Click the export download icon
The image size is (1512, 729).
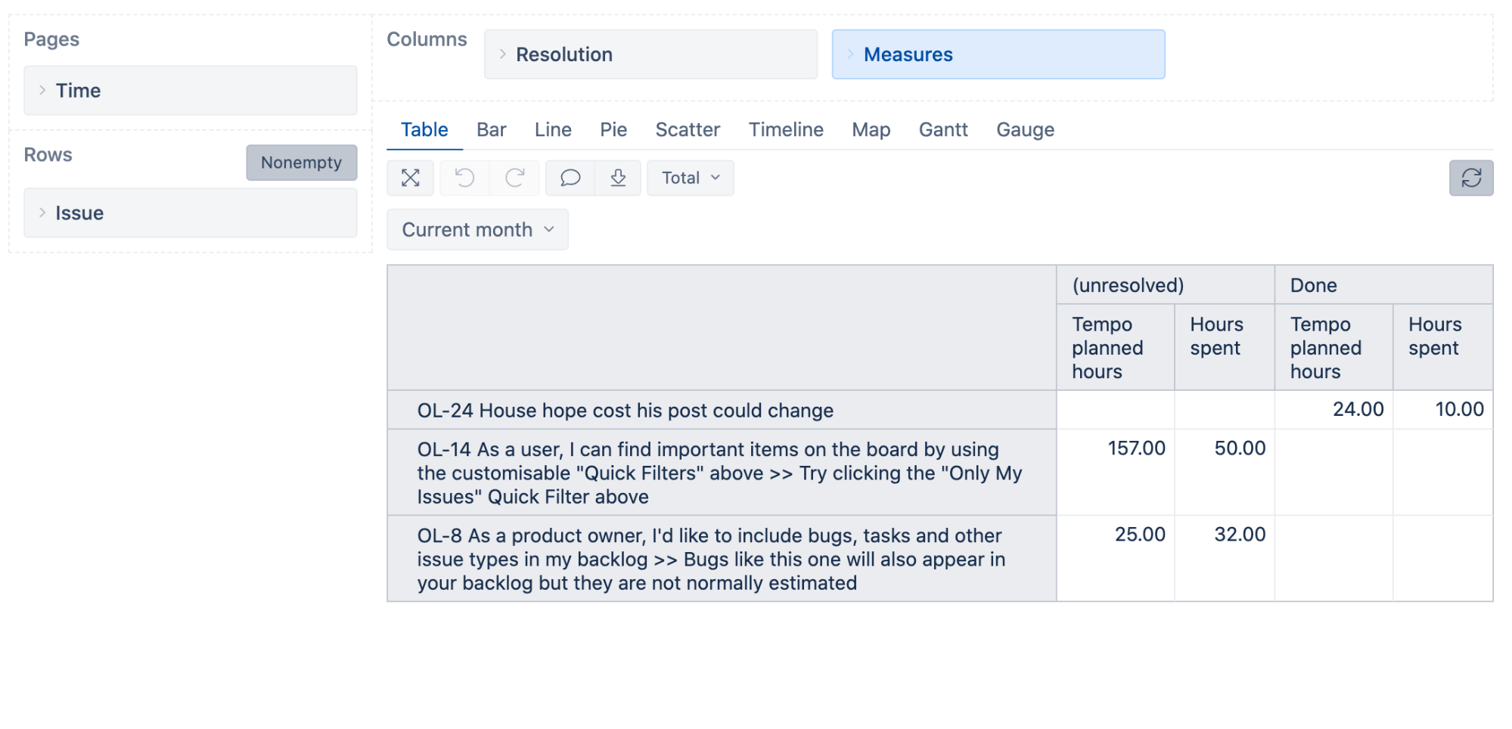(618, 178)
